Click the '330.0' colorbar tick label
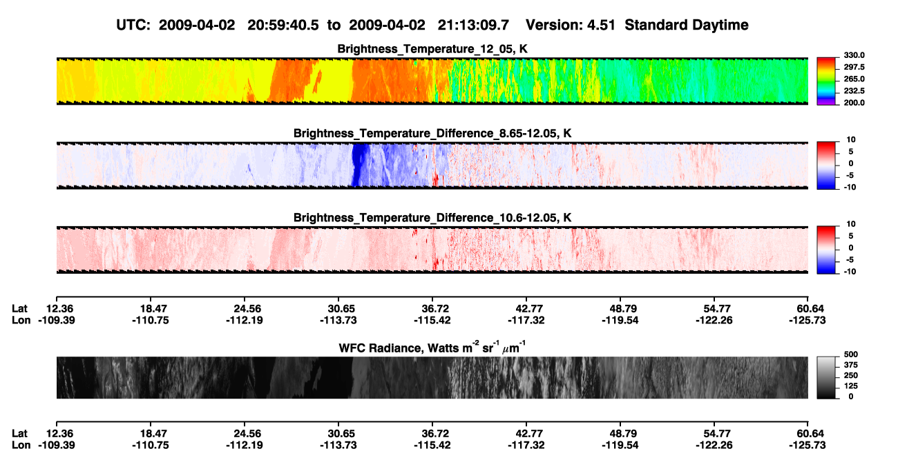Screen dimensions: 898x460 tap(854, 55)
